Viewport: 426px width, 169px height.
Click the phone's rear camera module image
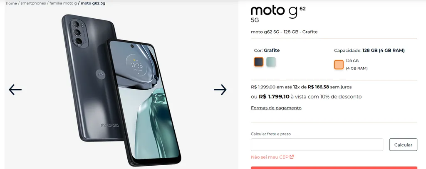pos(79,33)
